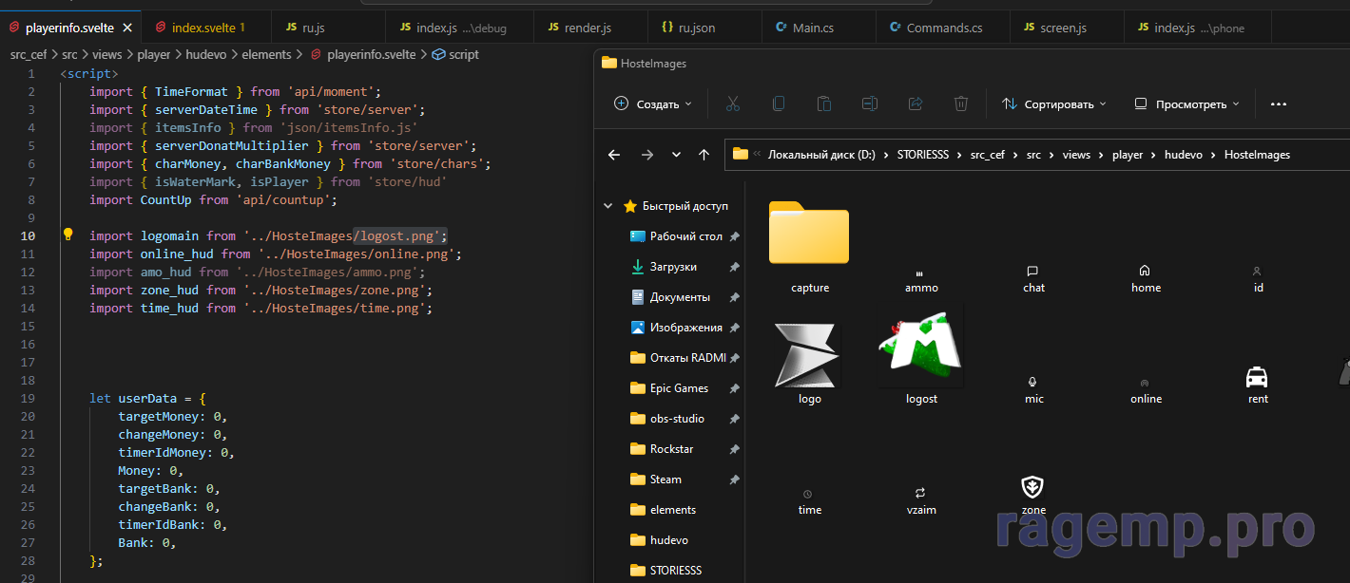Open the three-dots more options menu
The image size is (1350, 583).
[1279, 104]
